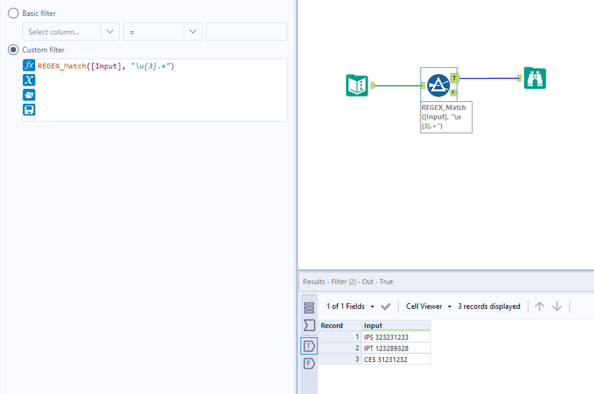594x394 pixels.
Task: Show the False output anchor results
Action: point(309,364)
